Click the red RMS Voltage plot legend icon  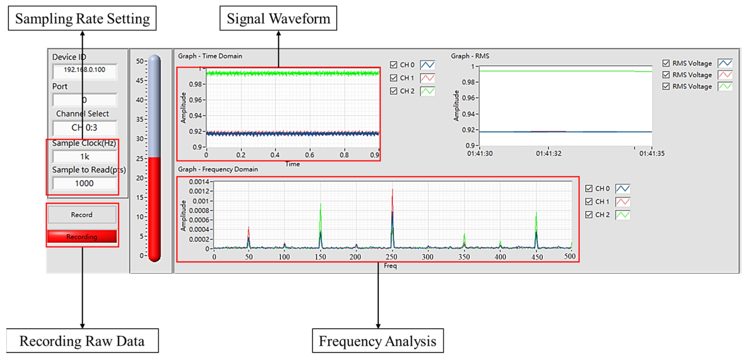[725, 75]
